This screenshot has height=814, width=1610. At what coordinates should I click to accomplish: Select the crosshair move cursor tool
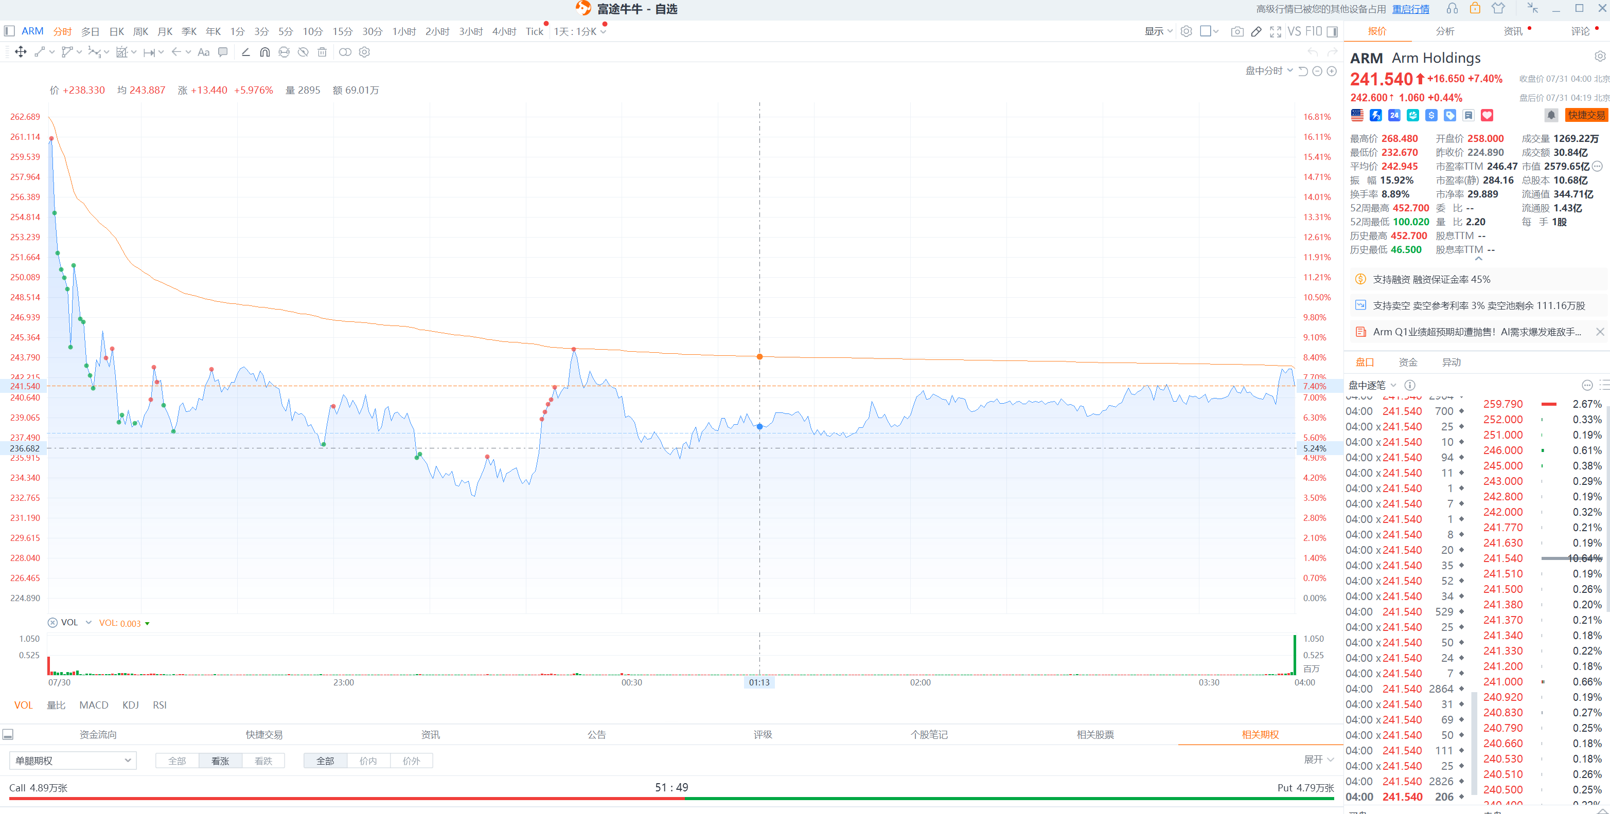(21, 52)
